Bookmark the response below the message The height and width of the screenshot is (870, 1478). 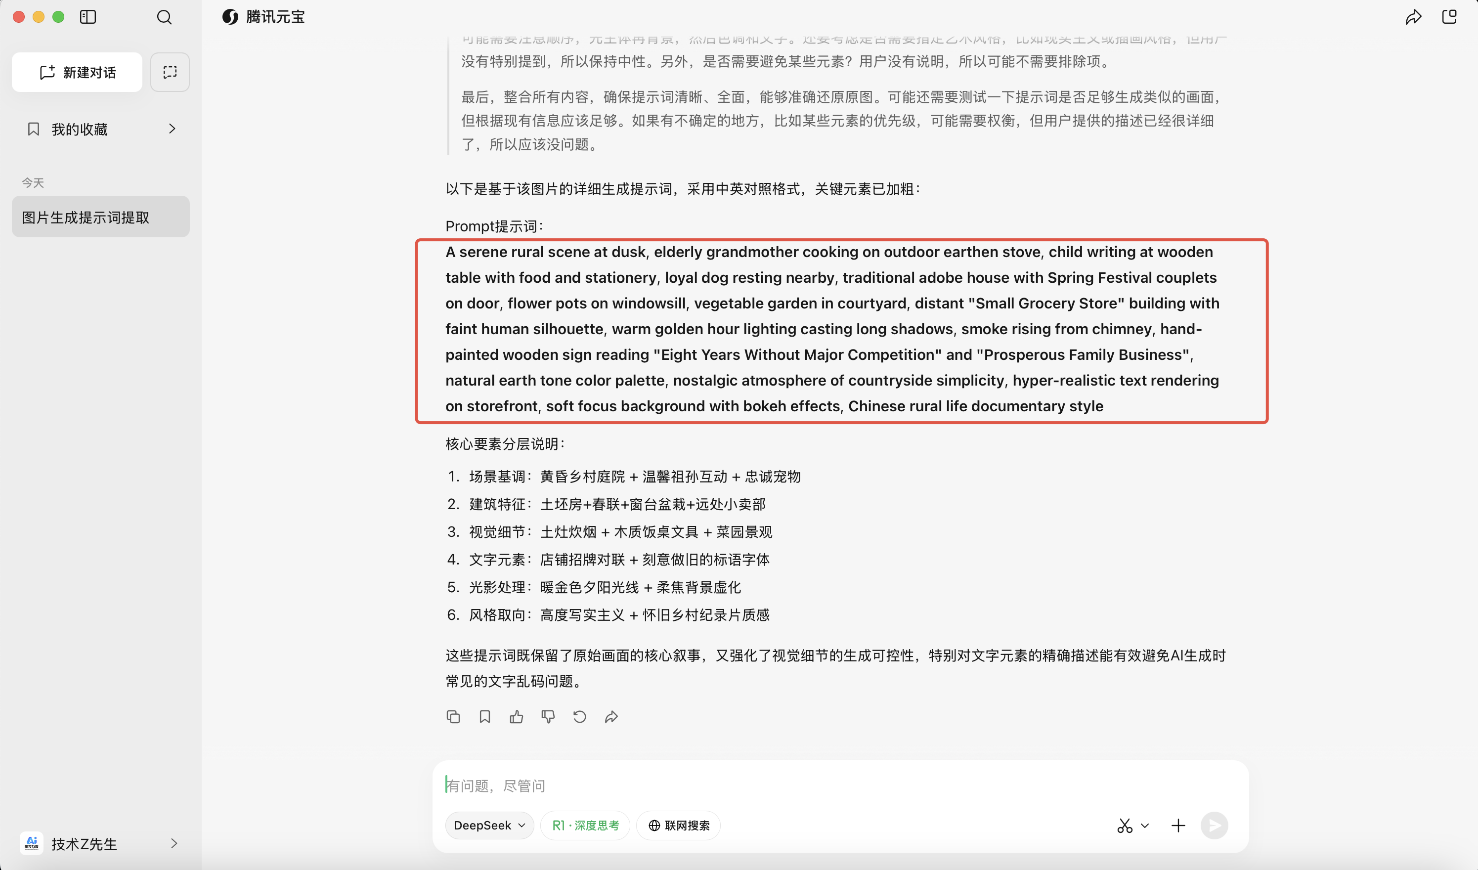tap(484, 716)
